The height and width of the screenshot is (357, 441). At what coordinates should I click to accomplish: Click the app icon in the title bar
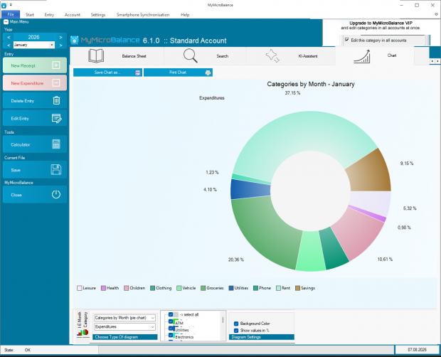[4, 6]
